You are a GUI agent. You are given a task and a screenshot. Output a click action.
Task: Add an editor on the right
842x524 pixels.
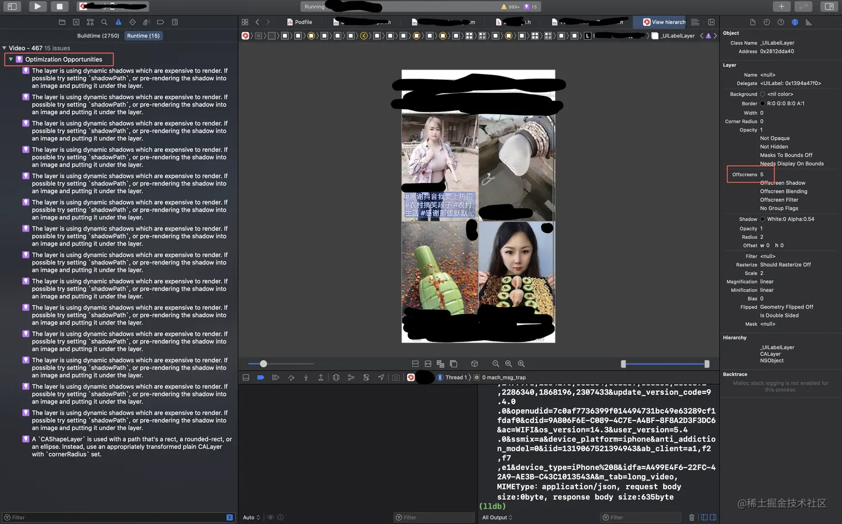(711, 22)
